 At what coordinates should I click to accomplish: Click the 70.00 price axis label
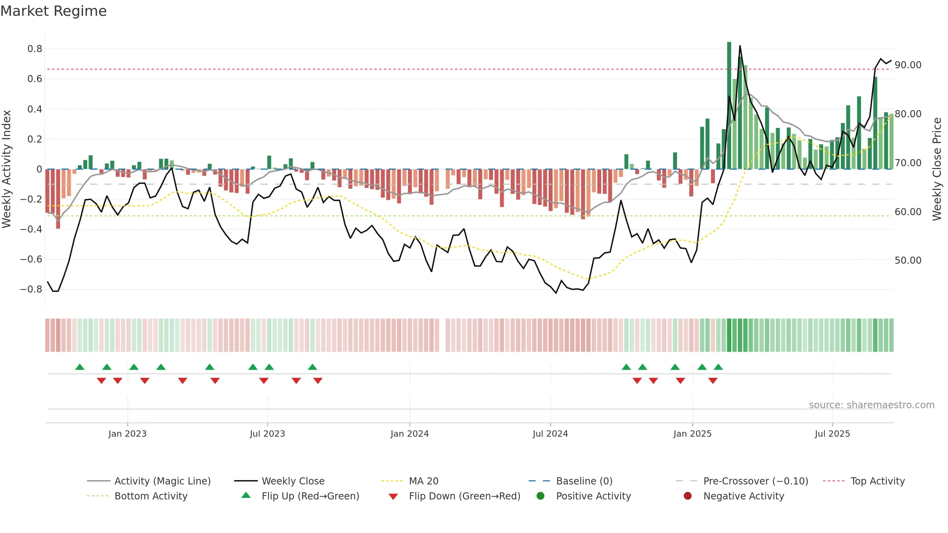908,163
